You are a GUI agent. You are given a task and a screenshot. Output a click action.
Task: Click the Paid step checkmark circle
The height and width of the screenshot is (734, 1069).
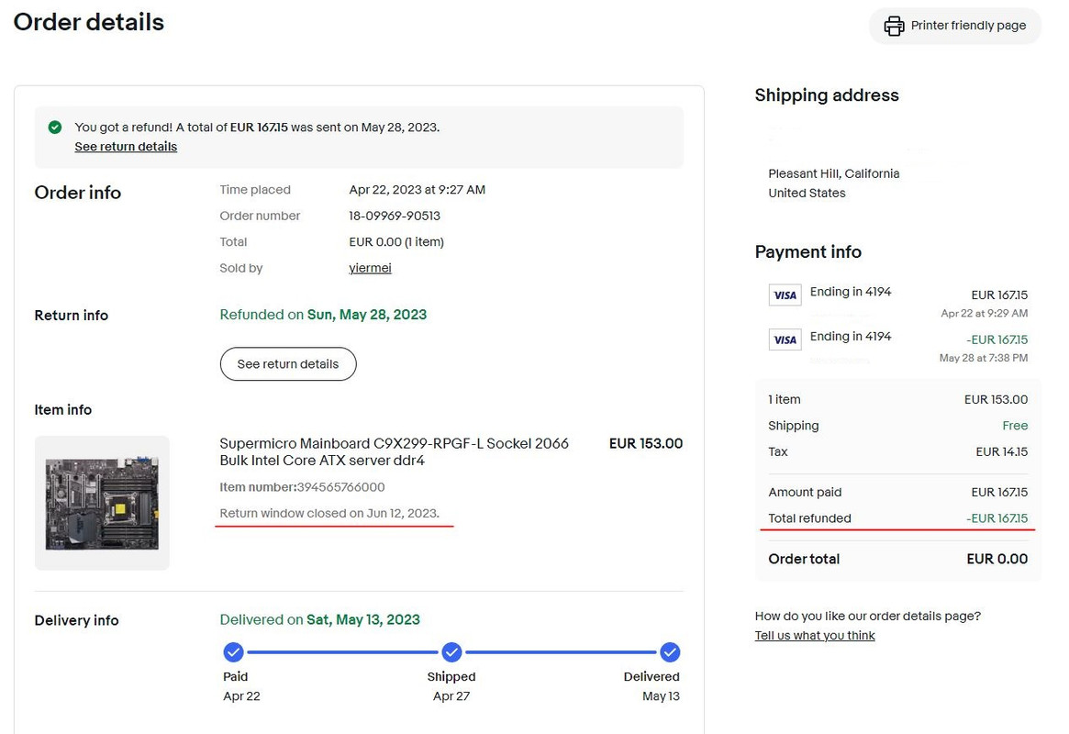234,652
